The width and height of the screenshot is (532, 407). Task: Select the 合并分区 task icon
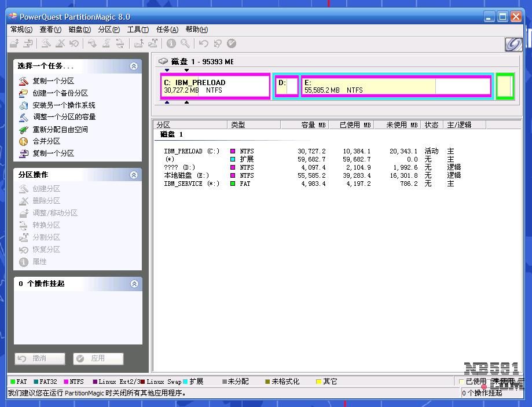tap(23, 141)
